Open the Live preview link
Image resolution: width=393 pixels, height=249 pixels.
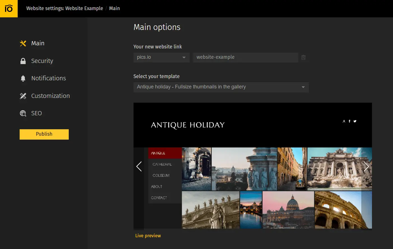pos(148,236)
